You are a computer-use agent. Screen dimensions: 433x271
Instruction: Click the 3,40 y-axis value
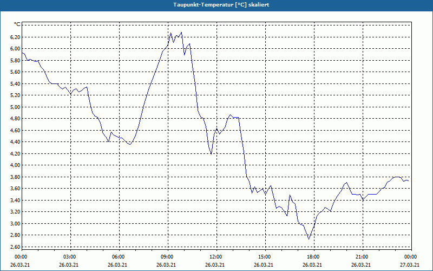[16, 200]
